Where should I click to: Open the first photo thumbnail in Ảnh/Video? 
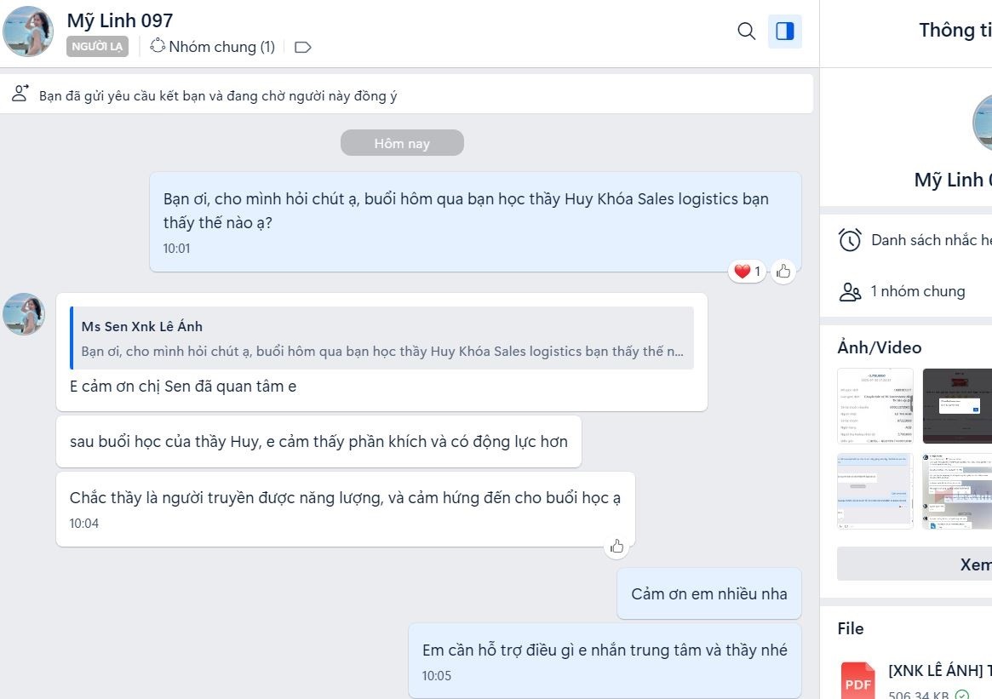click(874, 406)
